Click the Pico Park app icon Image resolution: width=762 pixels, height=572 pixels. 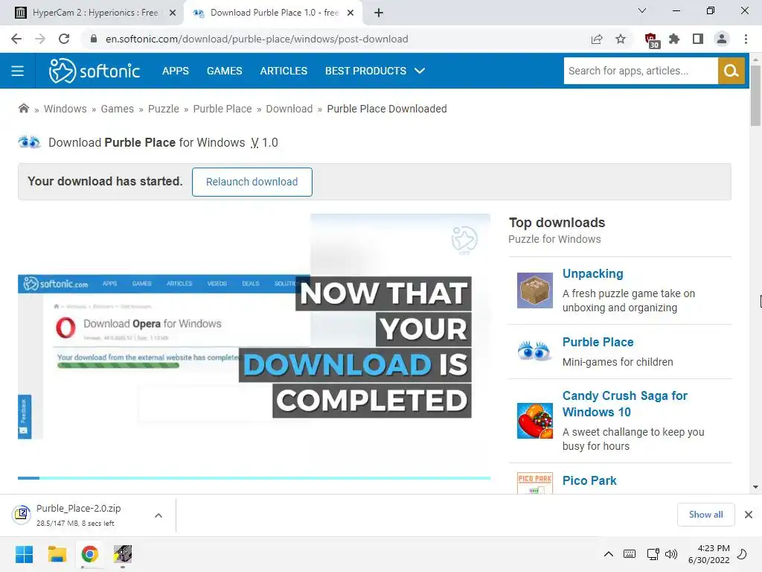(x=534, y=483)
